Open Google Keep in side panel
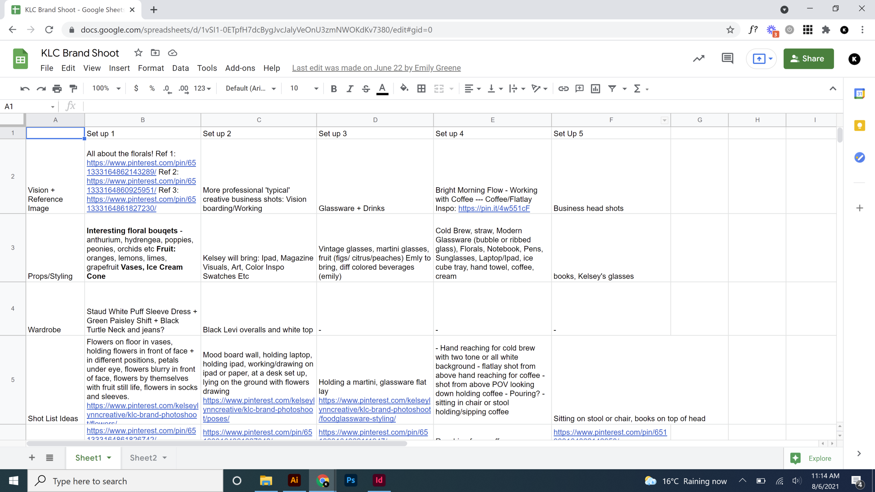Image resolution: width=875 pixels, height=492 pixels. [860, 126]
